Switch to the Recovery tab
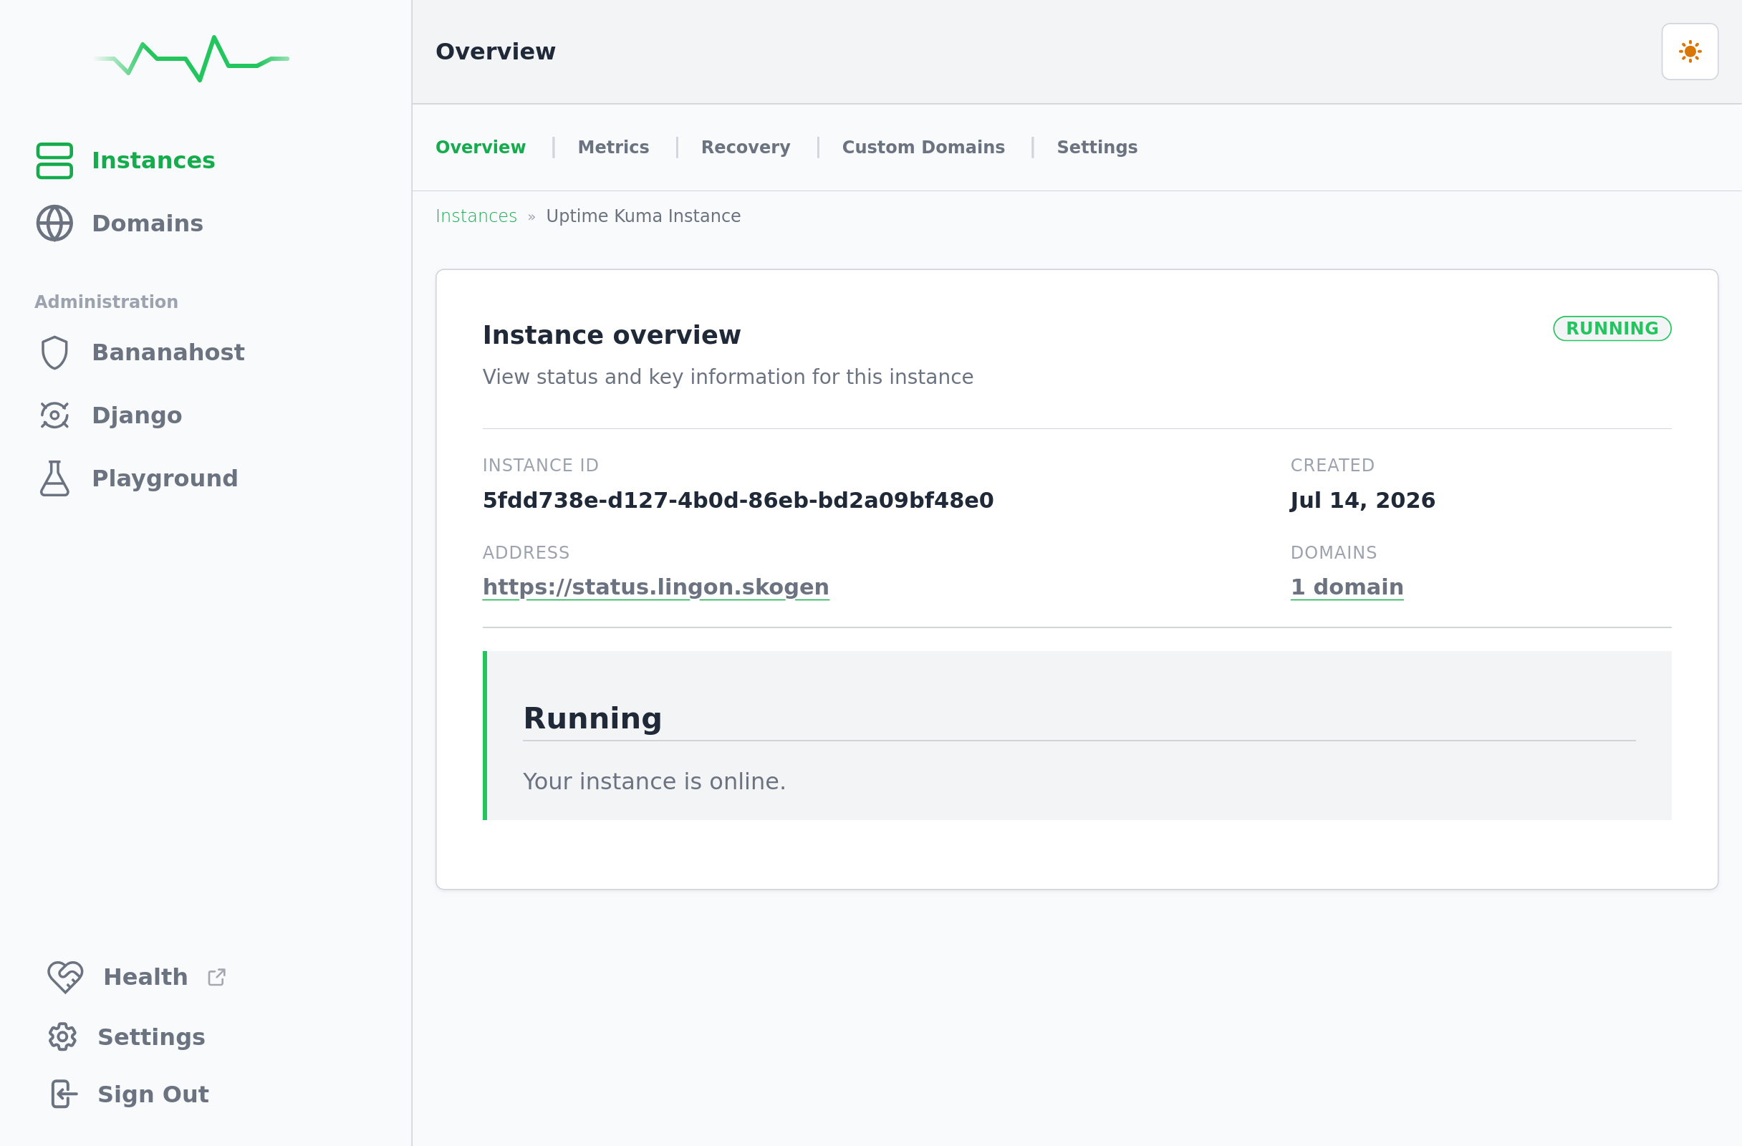Viewport: 1742px width, 1146px height. (746, 147)
